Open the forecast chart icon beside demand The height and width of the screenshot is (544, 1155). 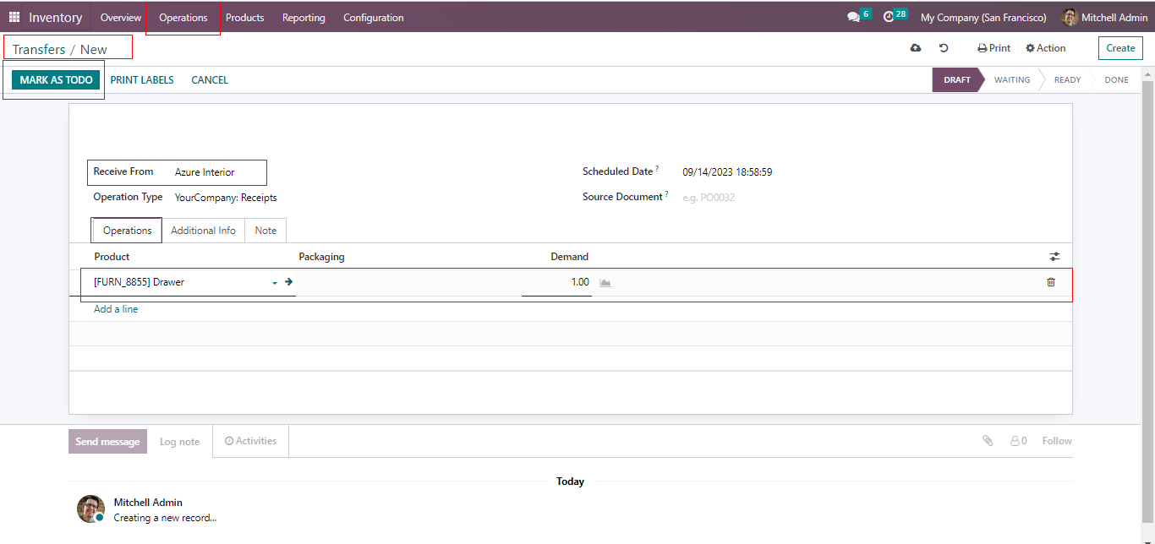[605, 282]
